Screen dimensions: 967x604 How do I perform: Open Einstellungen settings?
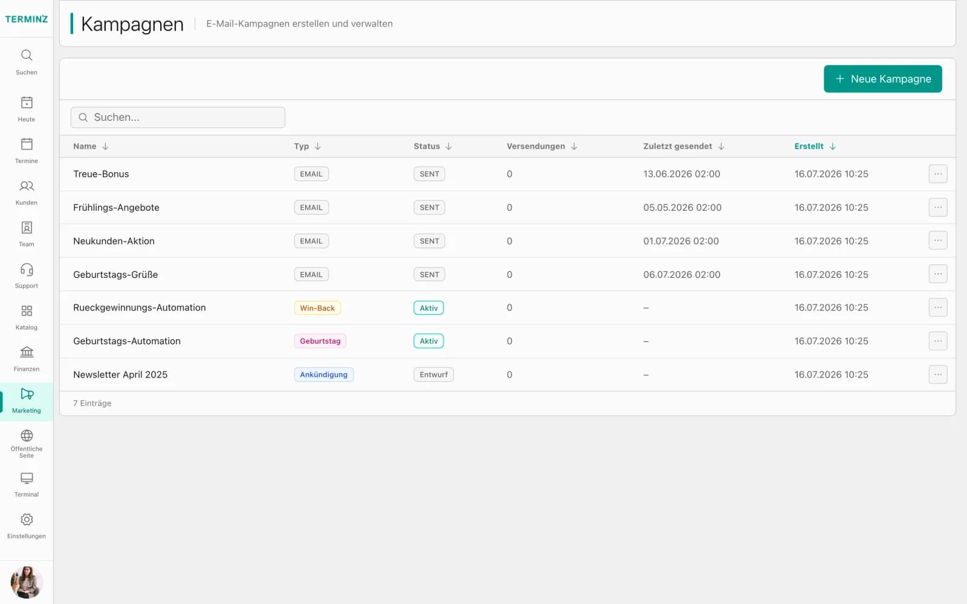tap(27, 527)
